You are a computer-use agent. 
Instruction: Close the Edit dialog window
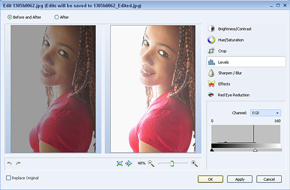click(x=285, y=5)
